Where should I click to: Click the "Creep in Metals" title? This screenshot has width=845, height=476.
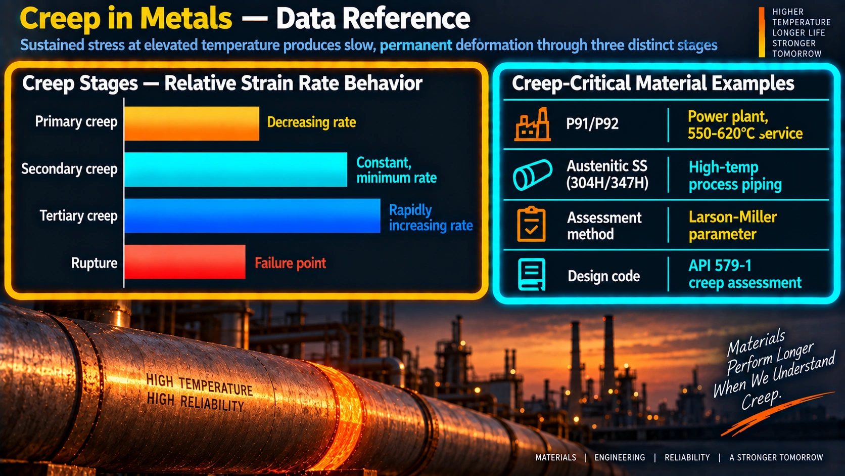click(126, 19)
